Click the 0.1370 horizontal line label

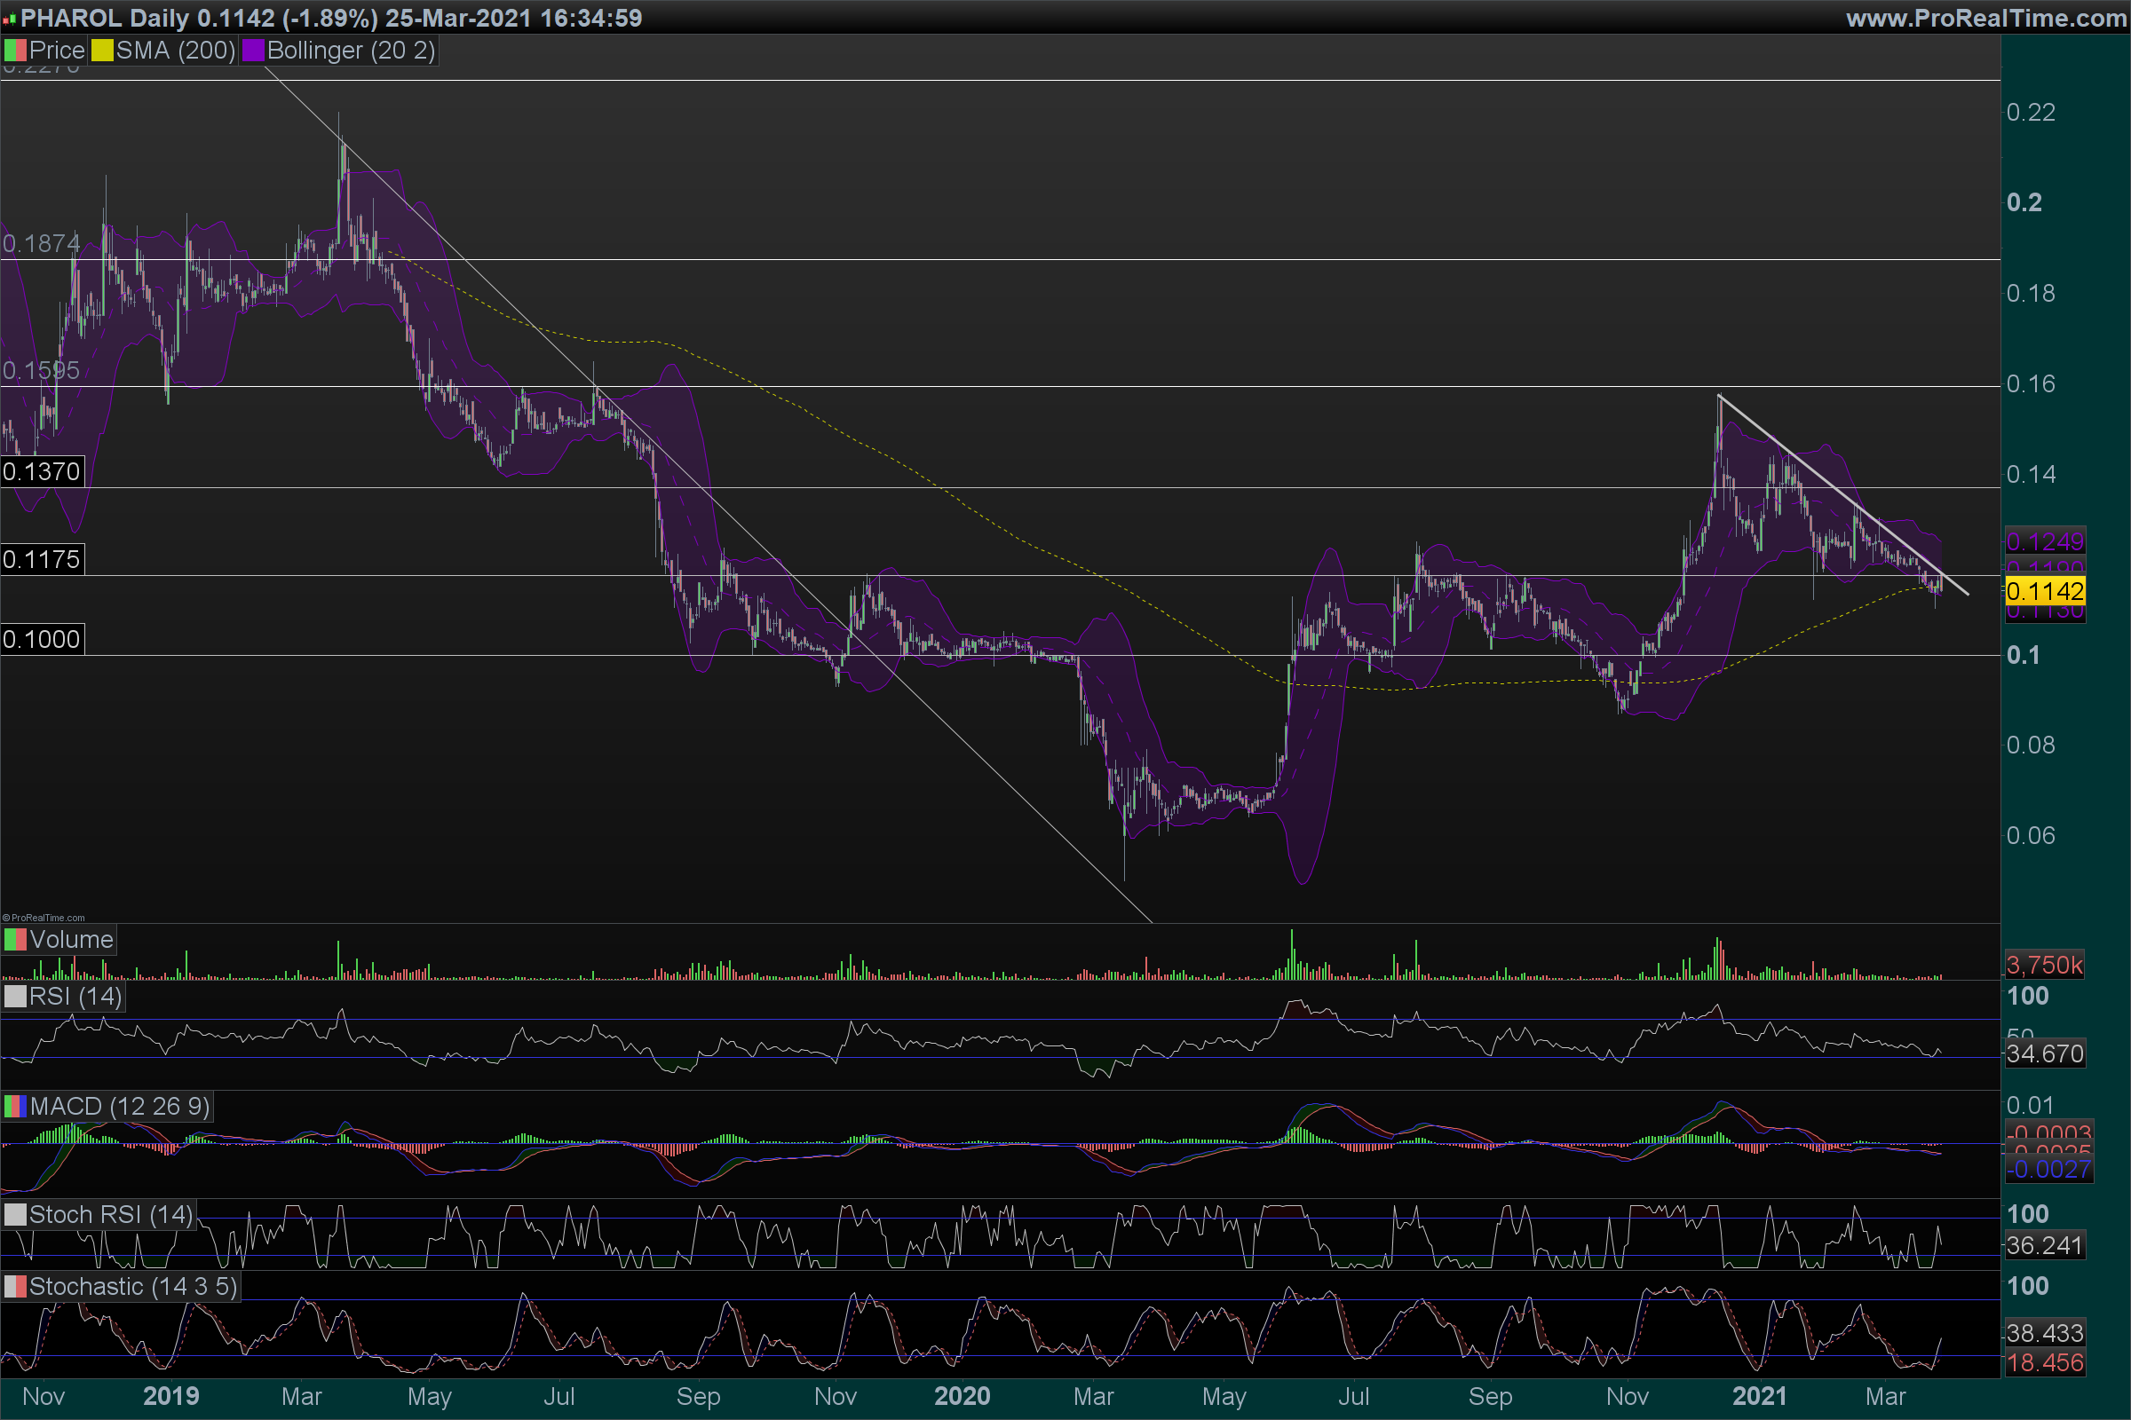[x=42, y=472]
